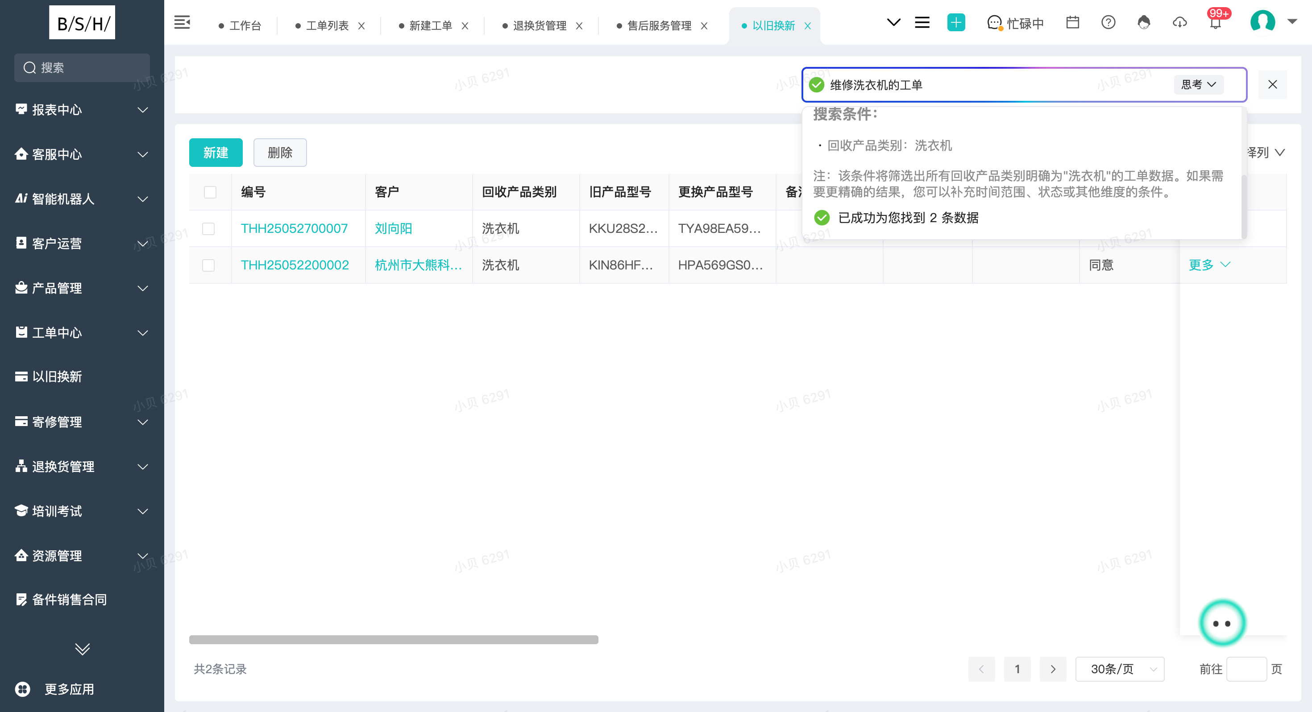The width and height of the screenshot is (1312, 712).
Task: Open the tab list dropdown chevron
Action: point(893,22)
